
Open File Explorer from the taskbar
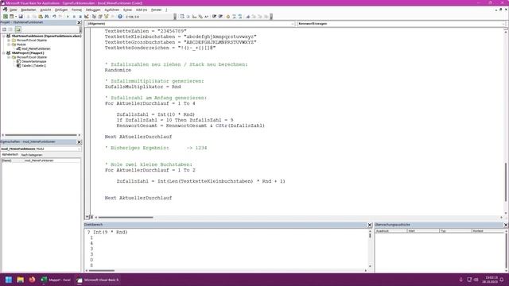[x=21, y=280]
